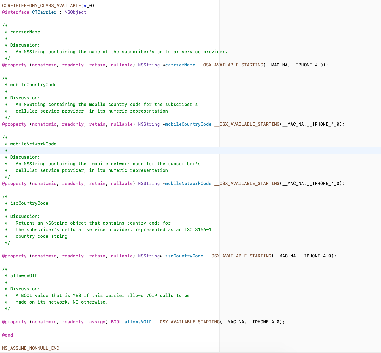
Task: Click the nullable attribute on the isoCountryCode line
Action: (122, 256)
